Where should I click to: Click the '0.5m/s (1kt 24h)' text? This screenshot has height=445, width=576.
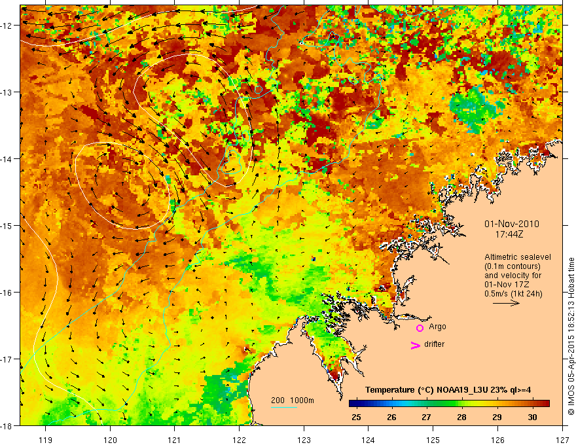point(513,294)
